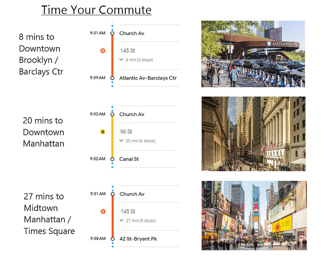The image size is (326, 258).
Task: Click the 9:52 AM arrival time
Action: tap(97, 159)
